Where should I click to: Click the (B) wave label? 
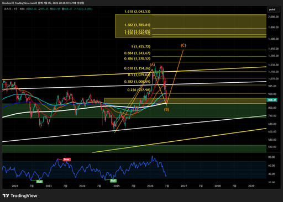coord(166,109)
